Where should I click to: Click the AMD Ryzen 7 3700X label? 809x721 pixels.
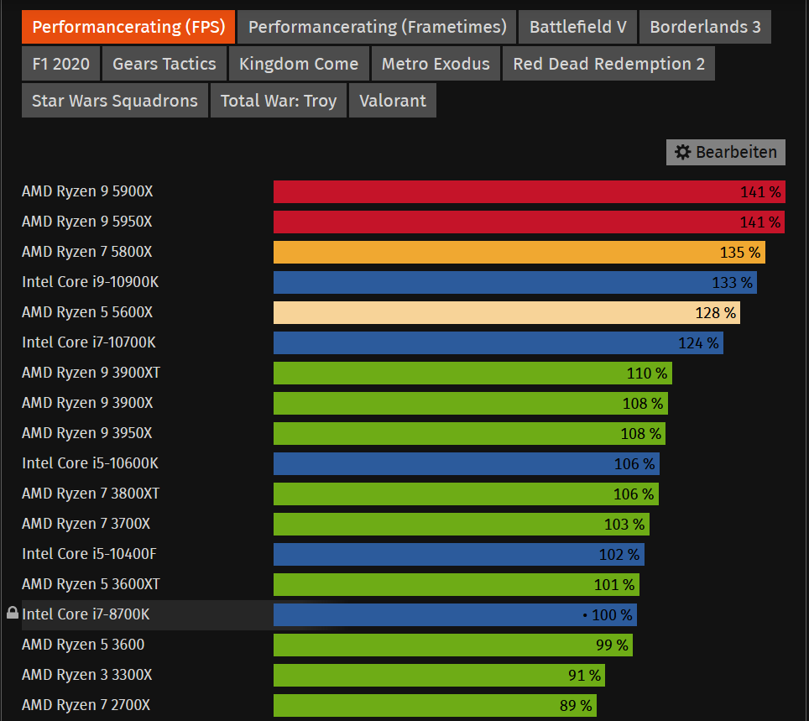[86, 524]
